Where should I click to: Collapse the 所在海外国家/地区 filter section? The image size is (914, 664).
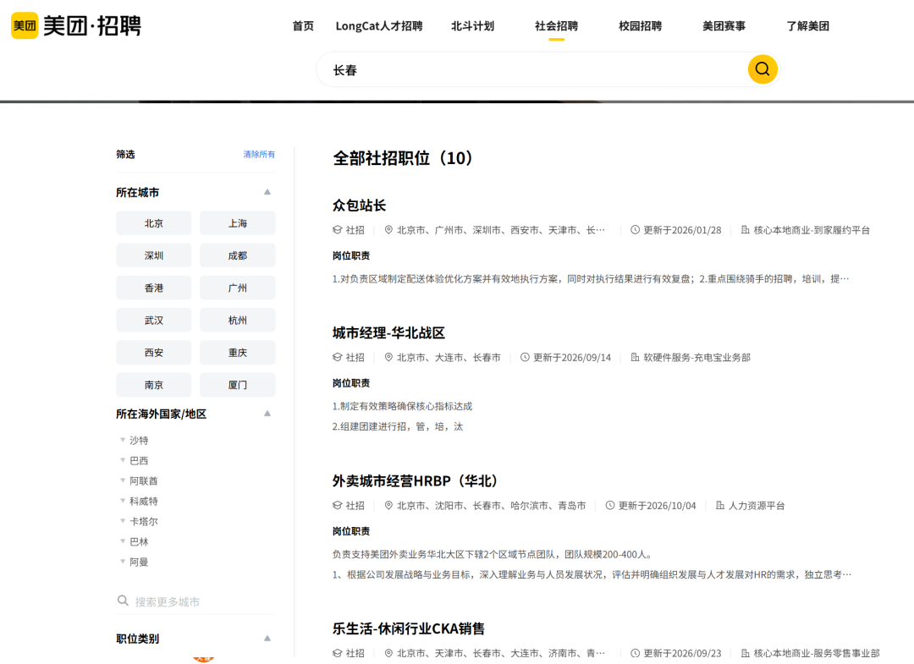[x=267, y=414]
